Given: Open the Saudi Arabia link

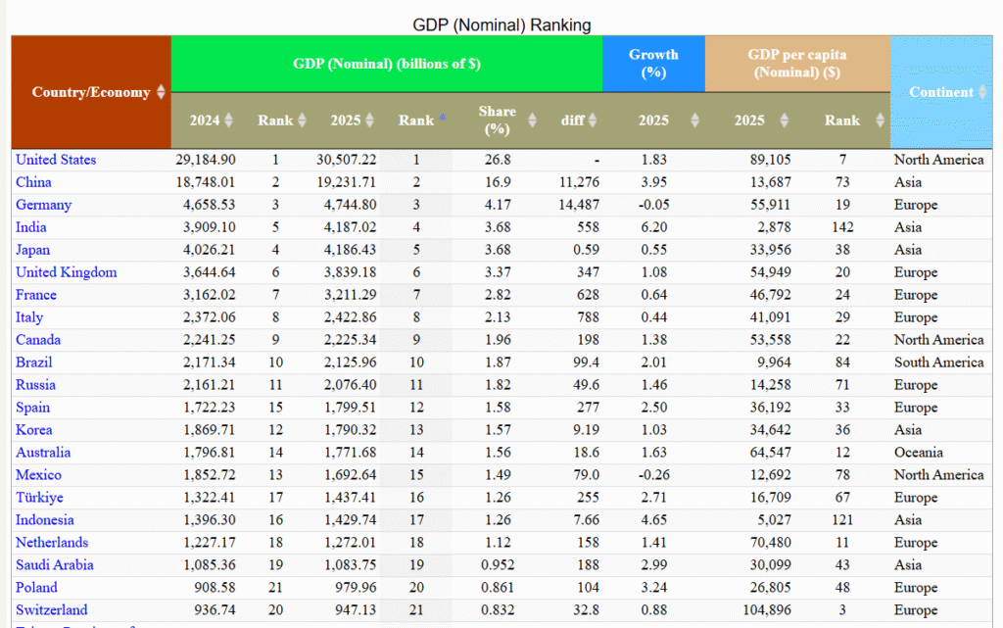Looking at the screenshot, I should 55,564.
